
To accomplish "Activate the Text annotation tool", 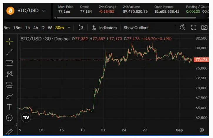I will [x=9, y=107].
